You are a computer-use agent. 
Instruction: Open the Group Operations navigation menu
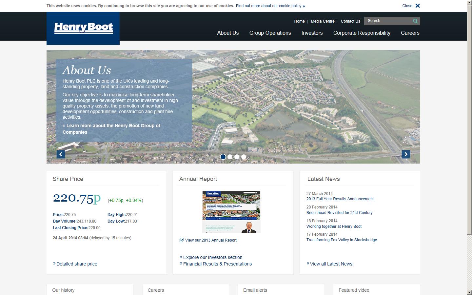coord(270,33)
